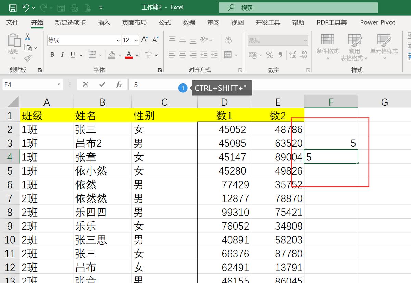
Task: Expand the font size 12 dropdown
Action: (x=137, y=40)
